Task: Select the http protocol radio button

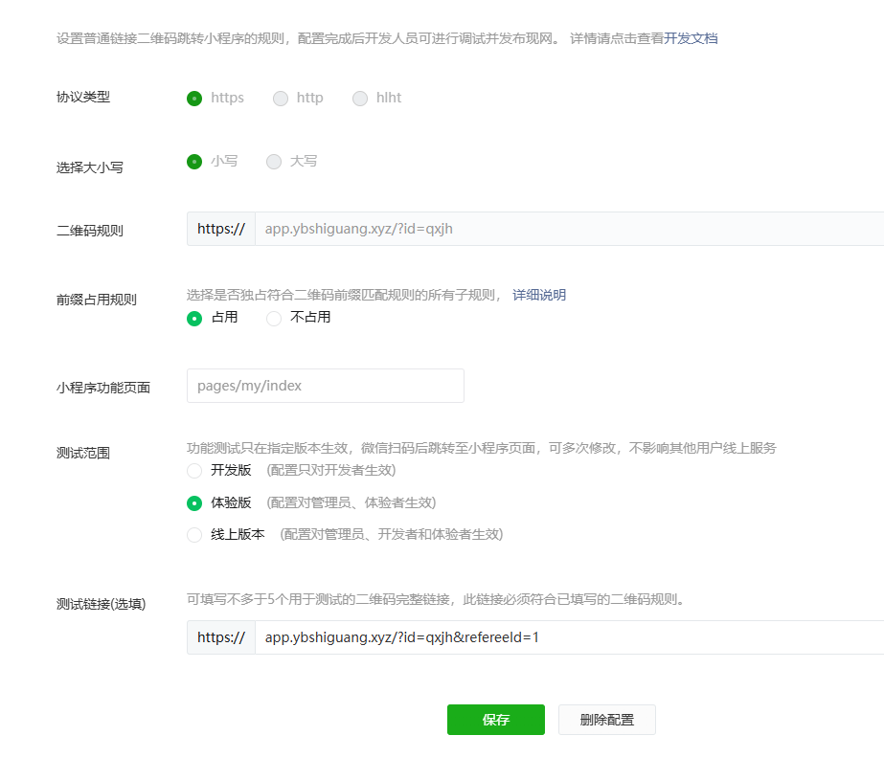Action: coord(281,99)
